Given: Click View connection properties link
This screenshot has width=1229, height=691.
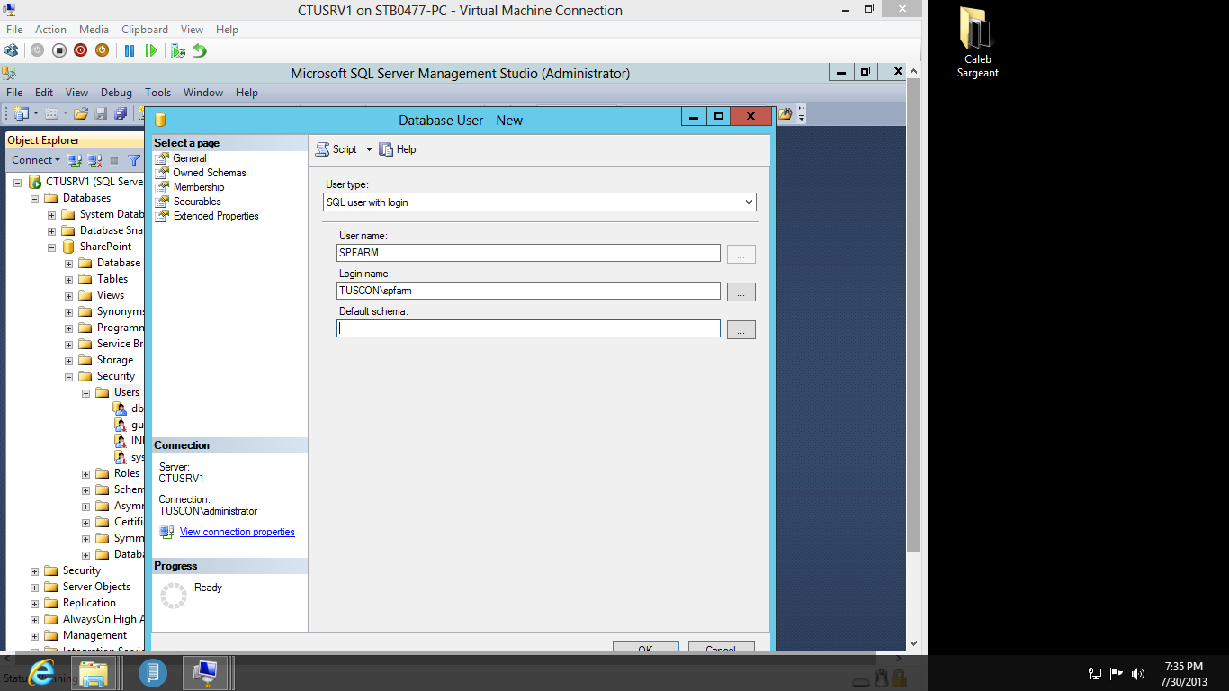Looking at the screenshot, I should [238, 532].
